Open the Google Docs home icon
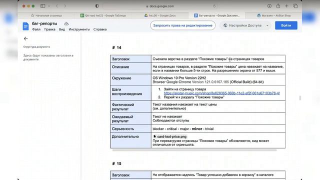 (x=25, y=26)
